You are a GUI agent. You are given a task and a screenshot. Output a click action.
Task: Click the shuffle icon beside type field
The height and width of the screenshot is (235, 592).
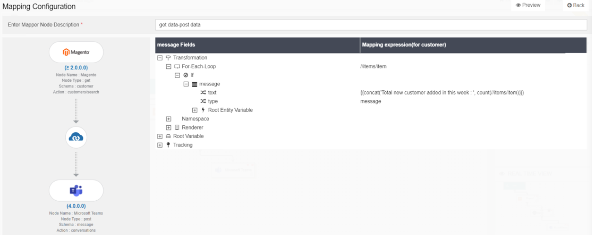(203, 101)
